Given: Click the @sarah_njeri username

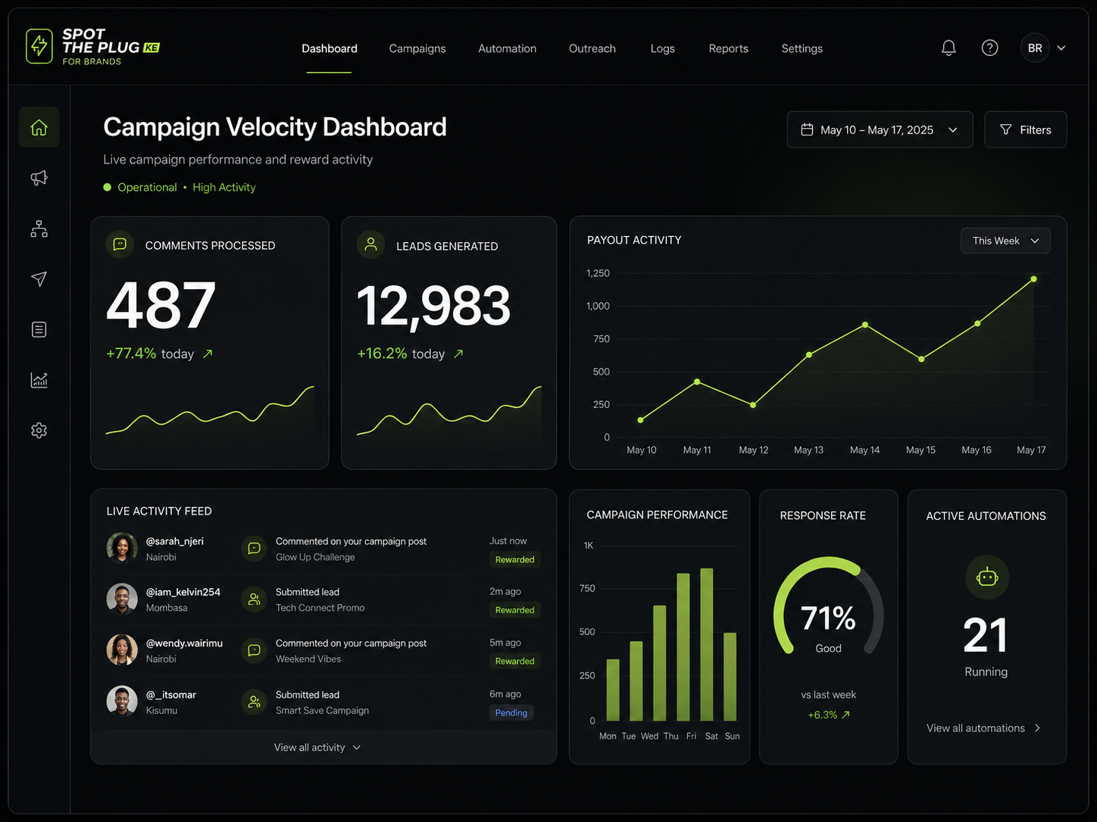Looking at the screenshot, I should coord(175,541).
